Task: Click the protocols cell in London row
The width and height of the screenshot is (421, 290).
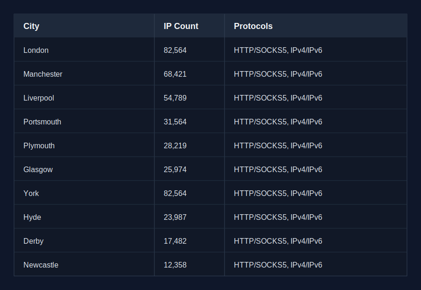Action: [316, 50]
